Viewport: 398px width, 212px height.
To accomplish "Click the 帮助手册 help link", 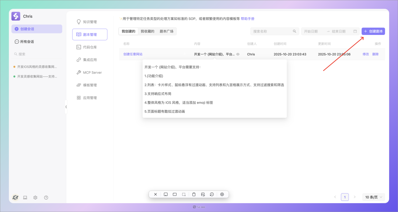I will (247, 19).
